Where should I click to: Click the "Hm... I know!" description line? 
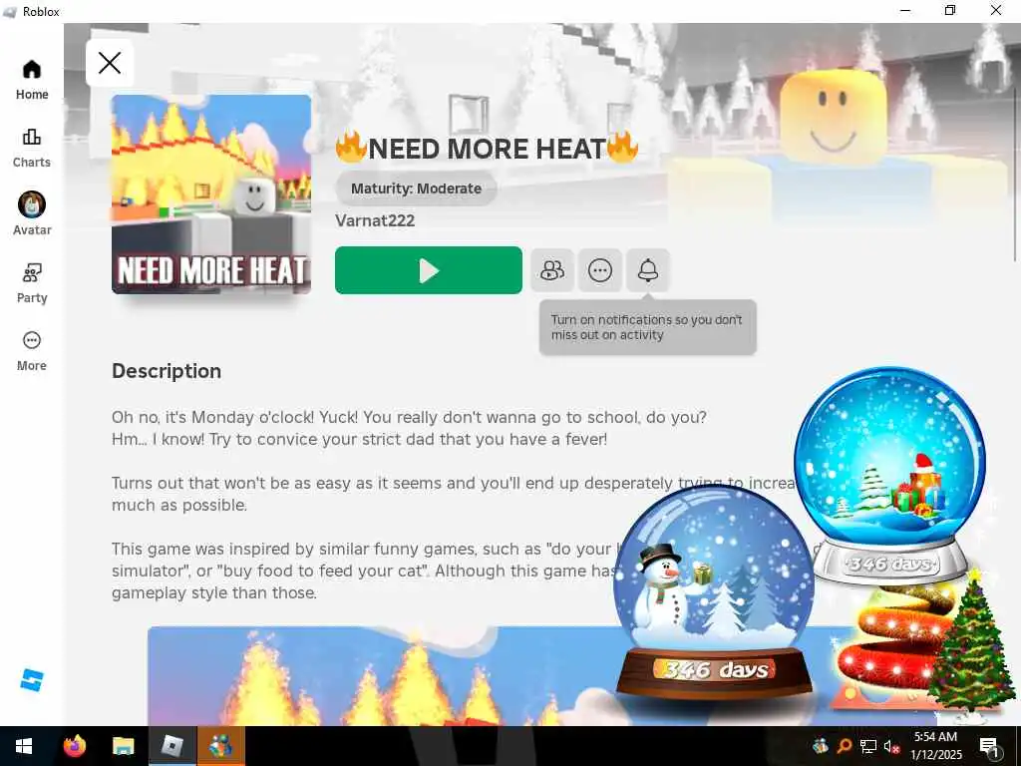(359, 439)
